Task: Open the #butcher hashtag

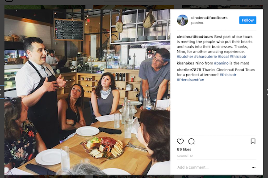Action: [185, 57]
